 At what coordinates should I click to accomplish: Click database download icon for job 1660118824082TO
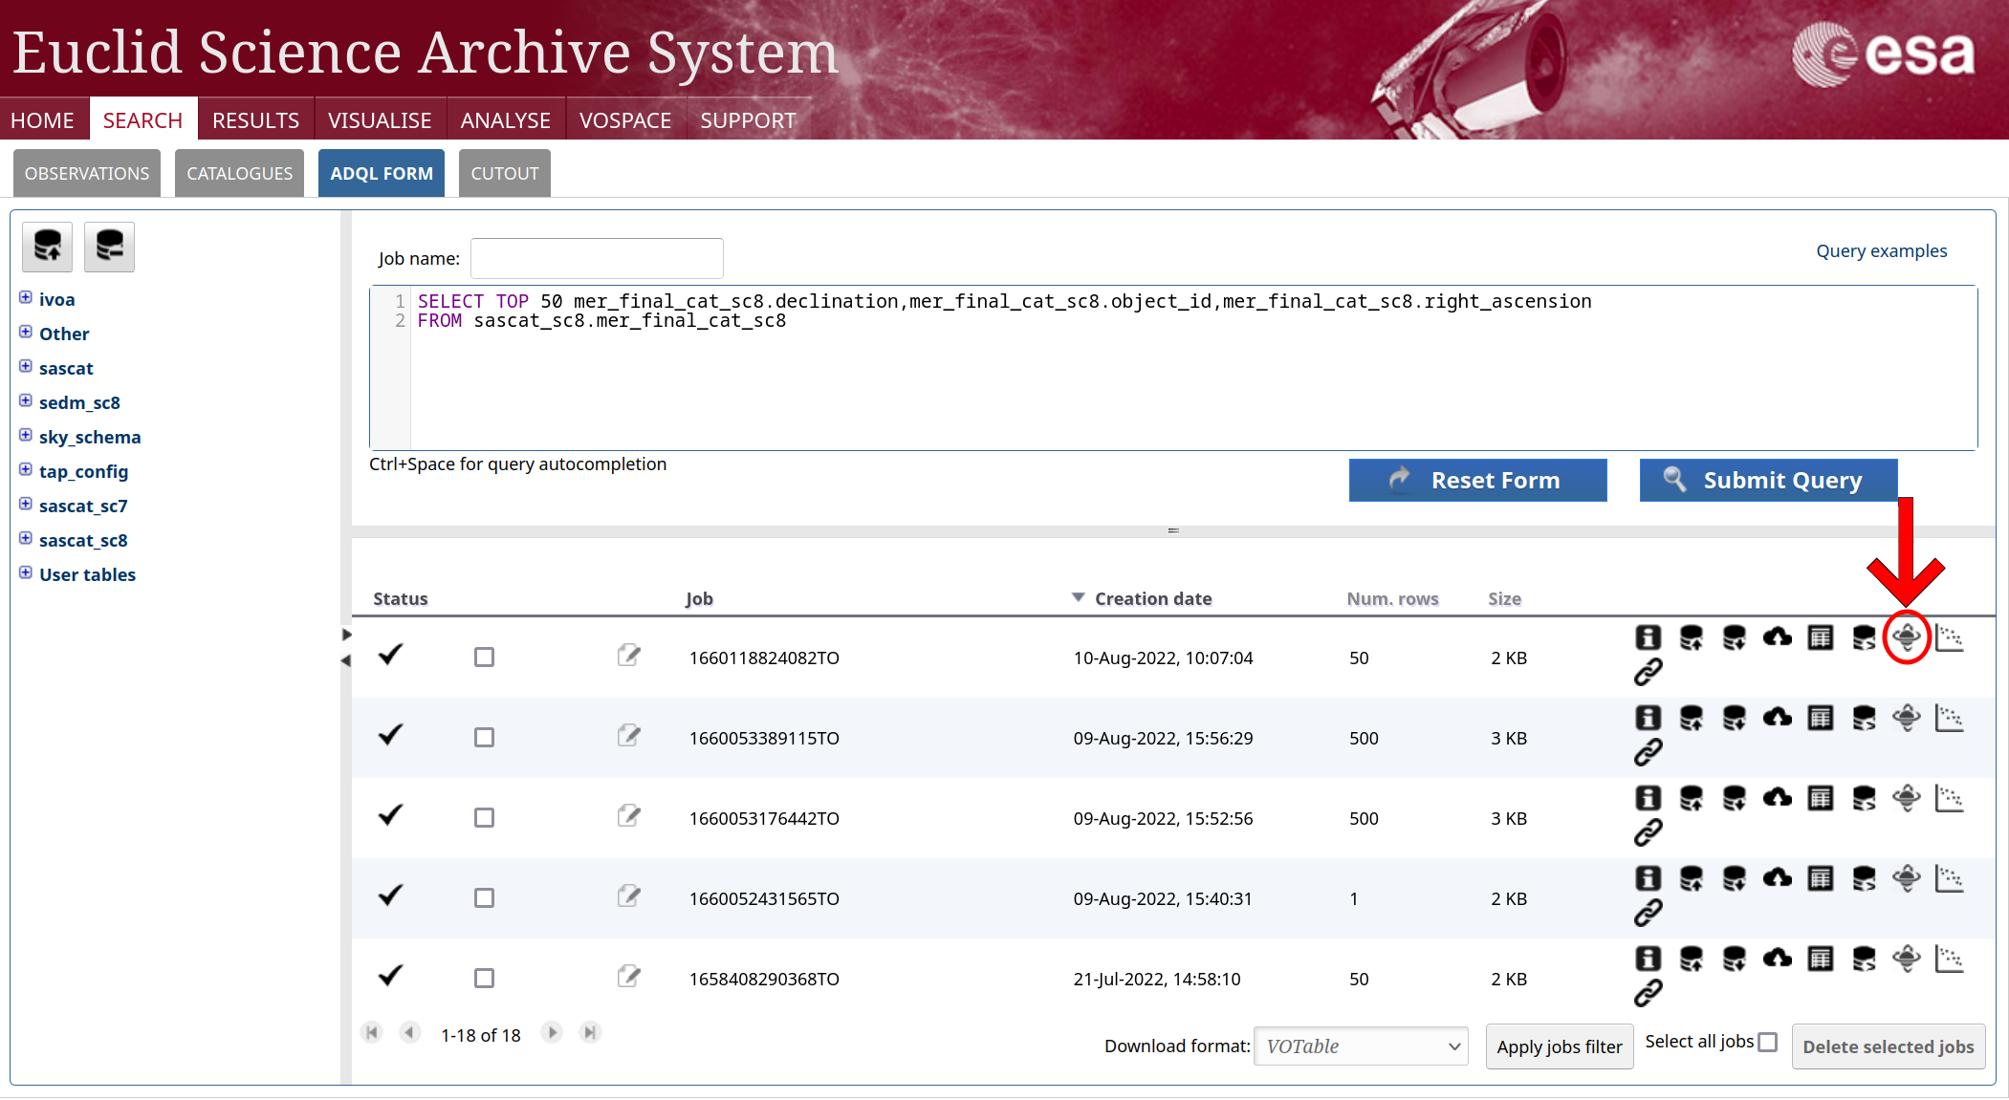(x=1734, y=637)
